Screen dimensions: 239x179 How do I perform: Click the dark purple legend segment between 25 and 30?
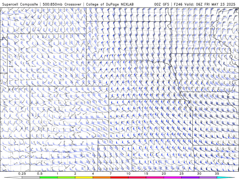(x=190, y=178)
